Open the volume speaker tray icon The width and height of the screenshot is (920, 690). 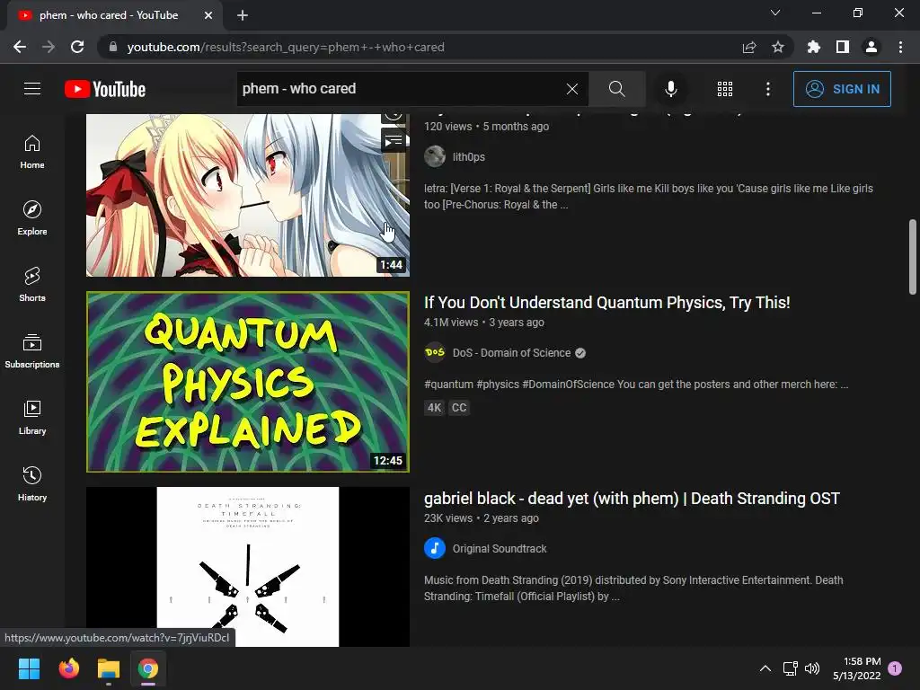tap(812, 668)
